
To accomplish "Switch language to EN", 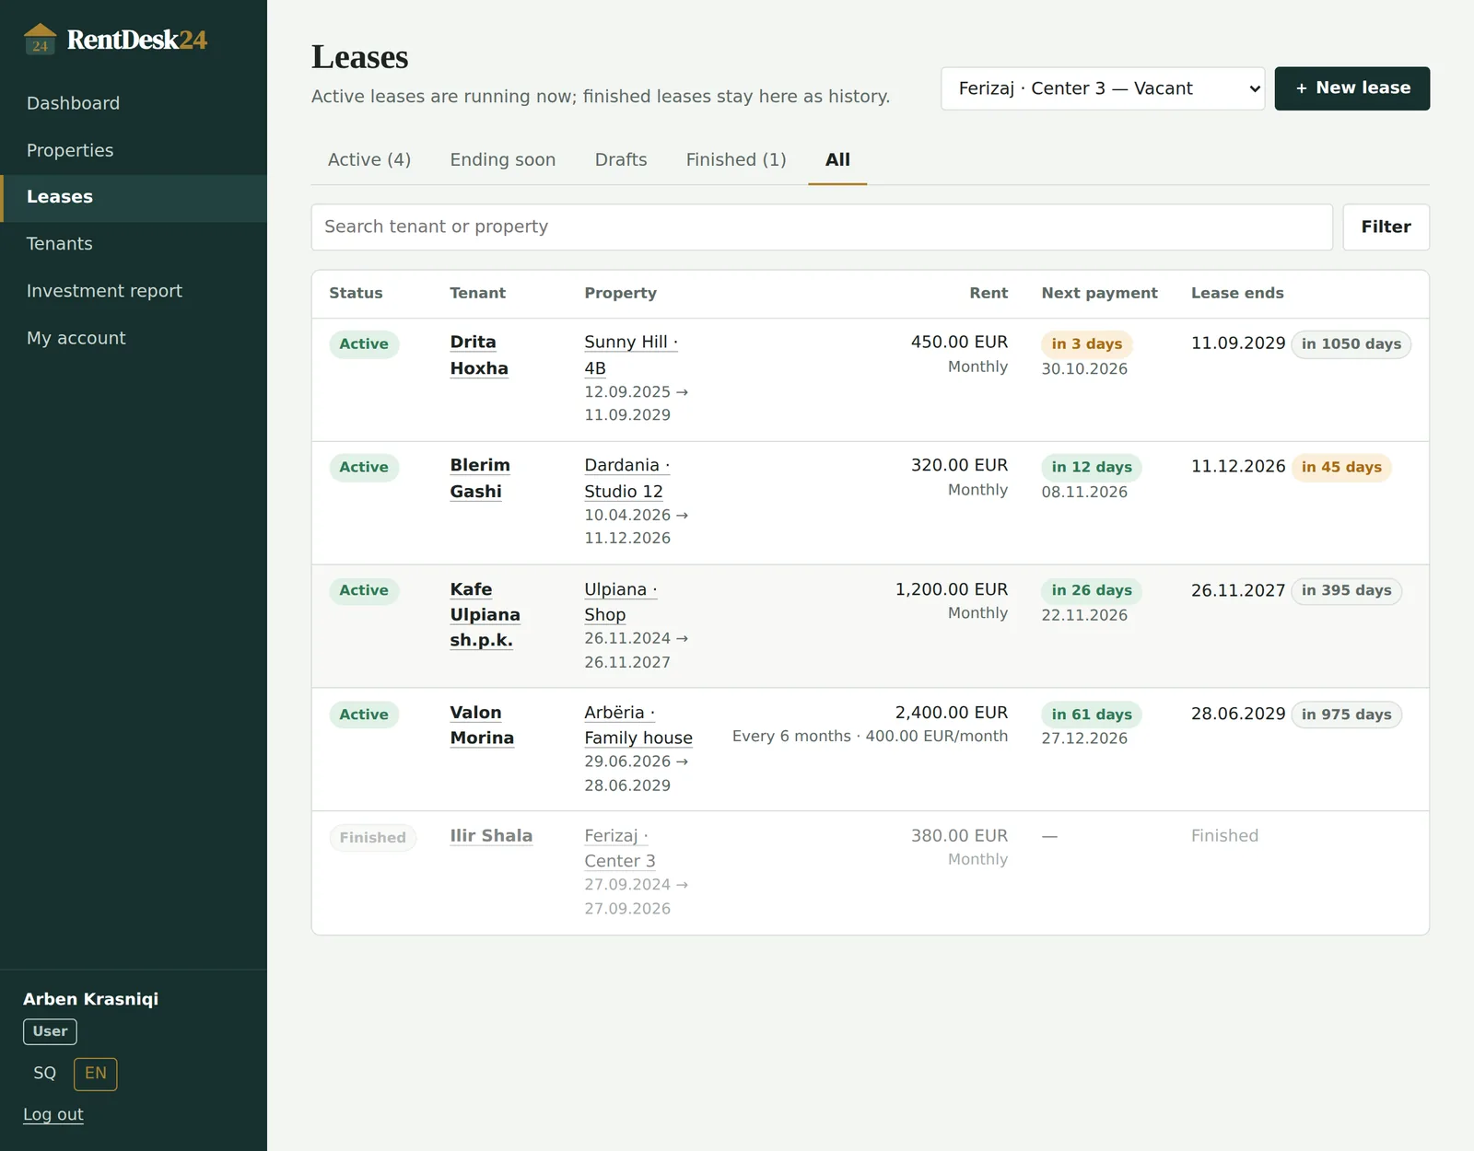I will coord(96,1074).
